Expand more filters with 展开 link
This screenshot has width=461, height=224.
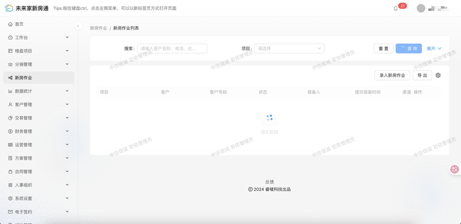pyautogui.click(x=434, y=48)
